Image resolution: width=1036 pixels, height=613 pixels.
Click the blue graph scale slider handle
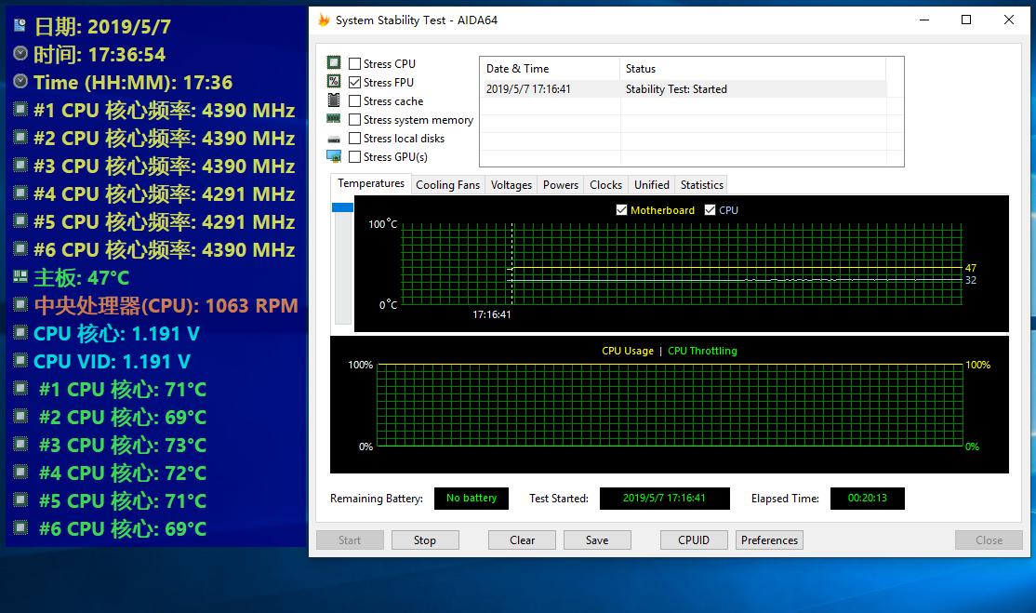(342, 207)
